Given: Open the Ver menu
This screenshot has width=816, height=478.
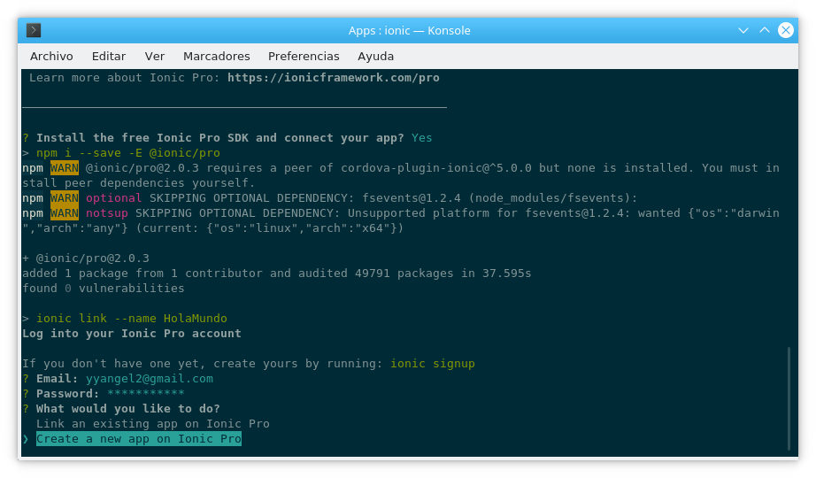Looking at the screenshot, I should (x=155, y=57).
